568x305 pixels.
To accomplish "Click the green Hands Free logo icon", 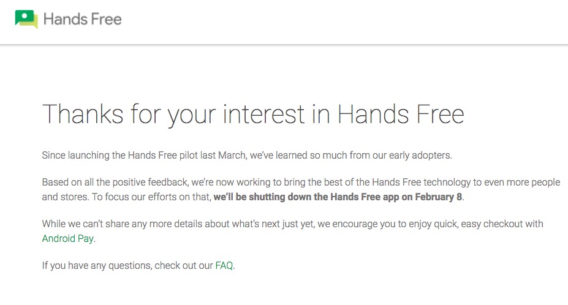I will (26, 19).
